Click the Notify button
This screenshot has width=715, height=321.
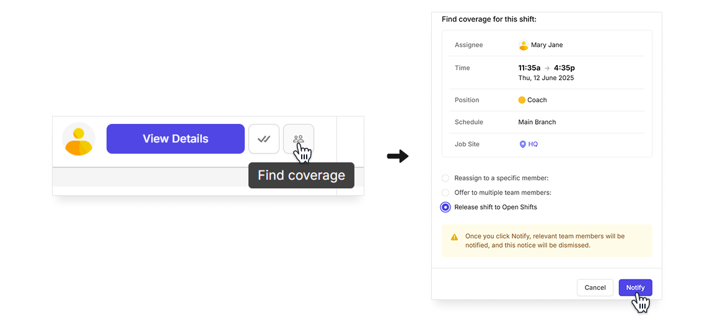(635, 288)
